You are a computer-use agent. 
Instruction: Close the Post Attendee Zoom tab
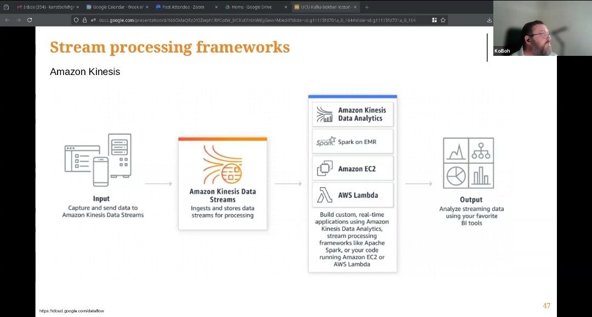(x=217, y=7)
